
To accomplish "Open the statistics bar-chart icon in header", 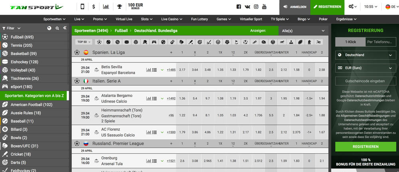I will tap(106, 7).
